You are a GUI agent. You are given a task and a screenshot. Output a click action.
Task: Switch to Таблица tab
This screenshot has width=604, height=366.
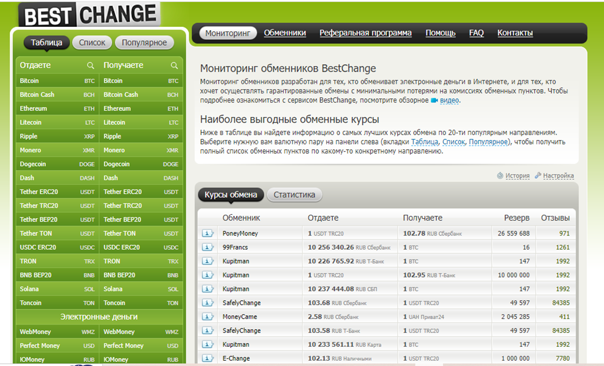pyautogui.click(x=46, y=42)
